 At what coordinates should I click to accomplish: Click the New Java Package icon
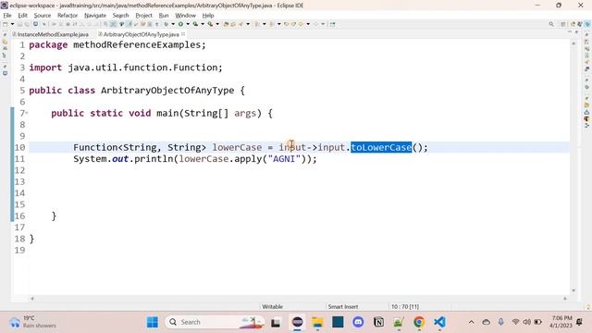[226, 24]
